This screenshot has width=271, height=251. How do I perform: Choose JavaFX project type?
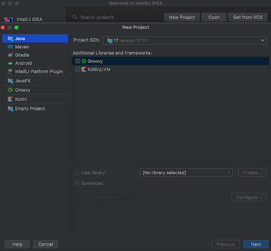tap(35, 81)
